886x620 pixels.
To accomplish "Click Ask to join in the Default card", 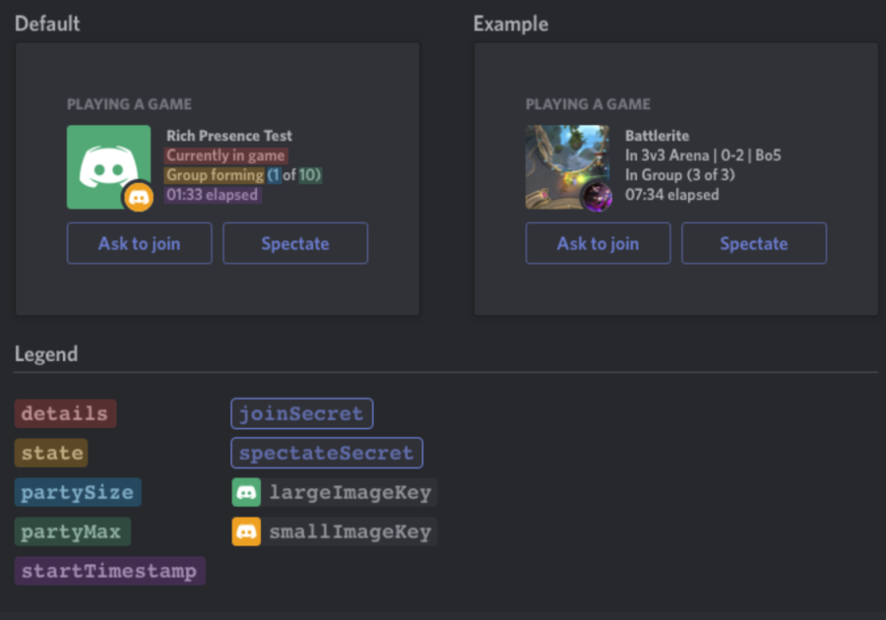I will click(x=140, y=243).
